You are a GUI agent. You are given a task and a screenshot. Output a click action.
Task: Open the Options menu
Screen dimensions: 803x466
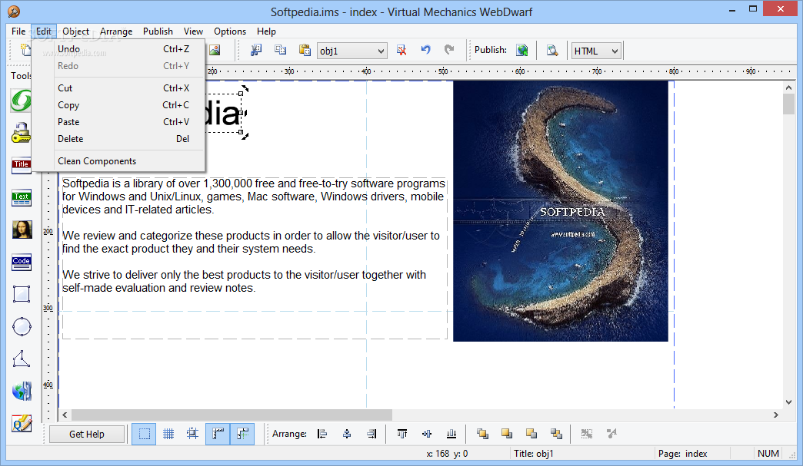coord(230,31)
